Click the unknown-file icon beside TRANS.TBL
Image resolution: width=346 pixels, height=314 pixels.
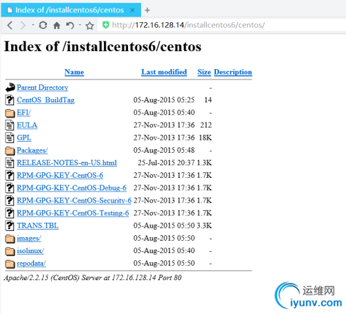10,225
